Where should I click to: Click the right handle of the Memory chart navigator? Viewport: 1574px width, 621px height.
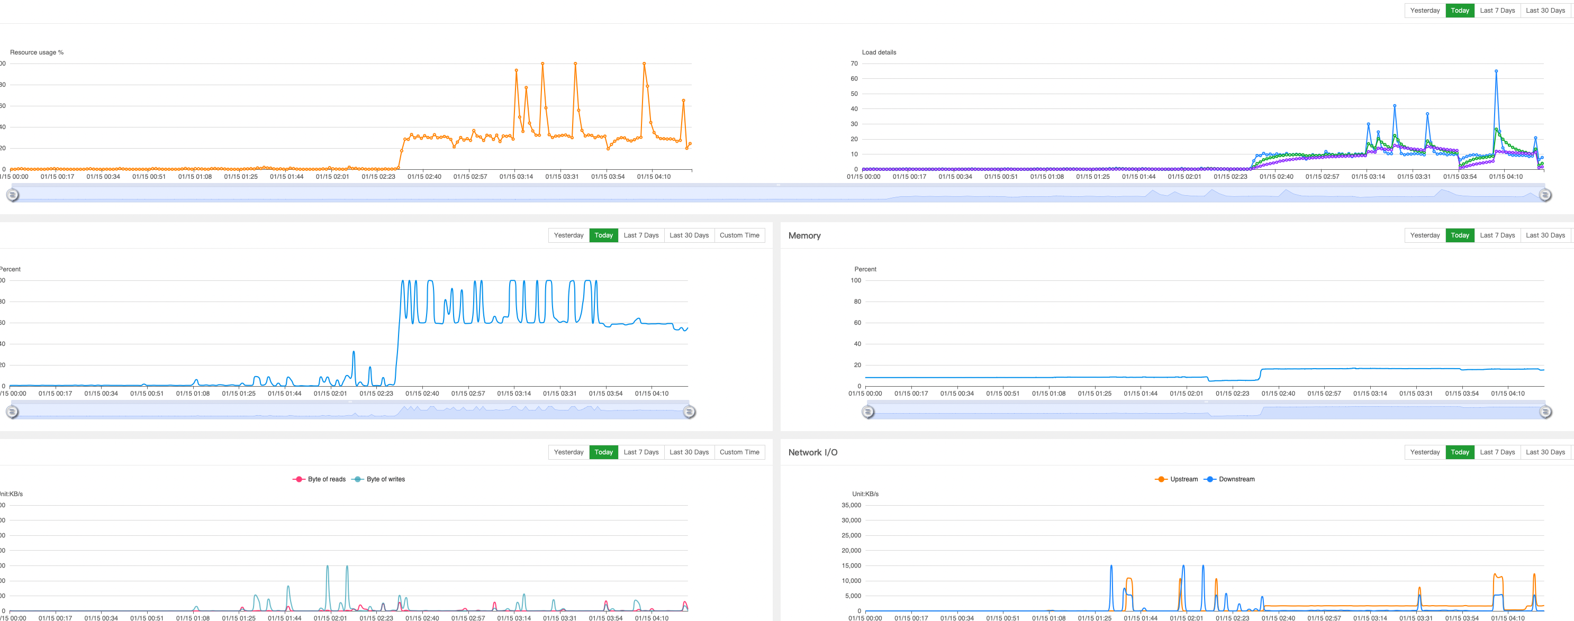click(x=1546, y=412)
